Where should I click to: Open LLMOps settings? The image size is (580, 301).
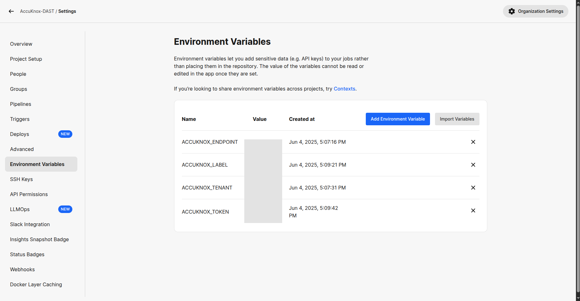(x=41, y=209)
